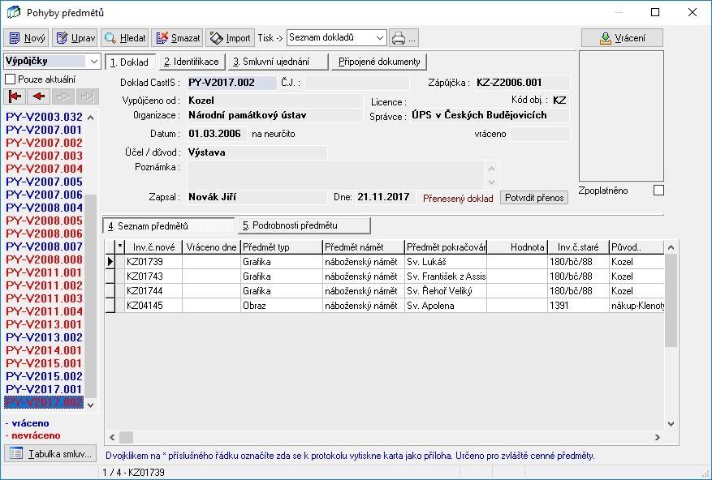Select document PY-V2011.003 in list
712x480 pixels.
tap(44, 298)
